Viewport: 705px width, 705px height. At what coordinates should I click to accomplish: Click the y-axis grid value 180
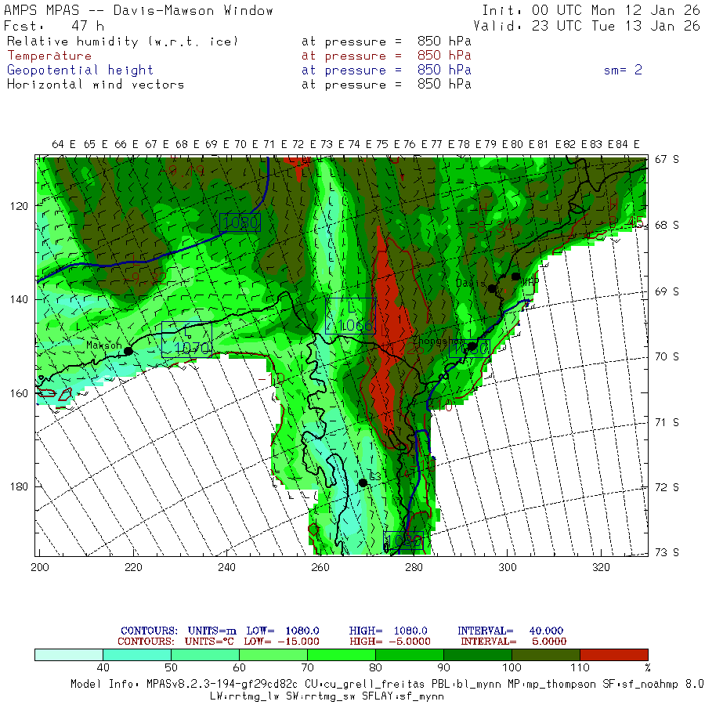tap(19, 487)
